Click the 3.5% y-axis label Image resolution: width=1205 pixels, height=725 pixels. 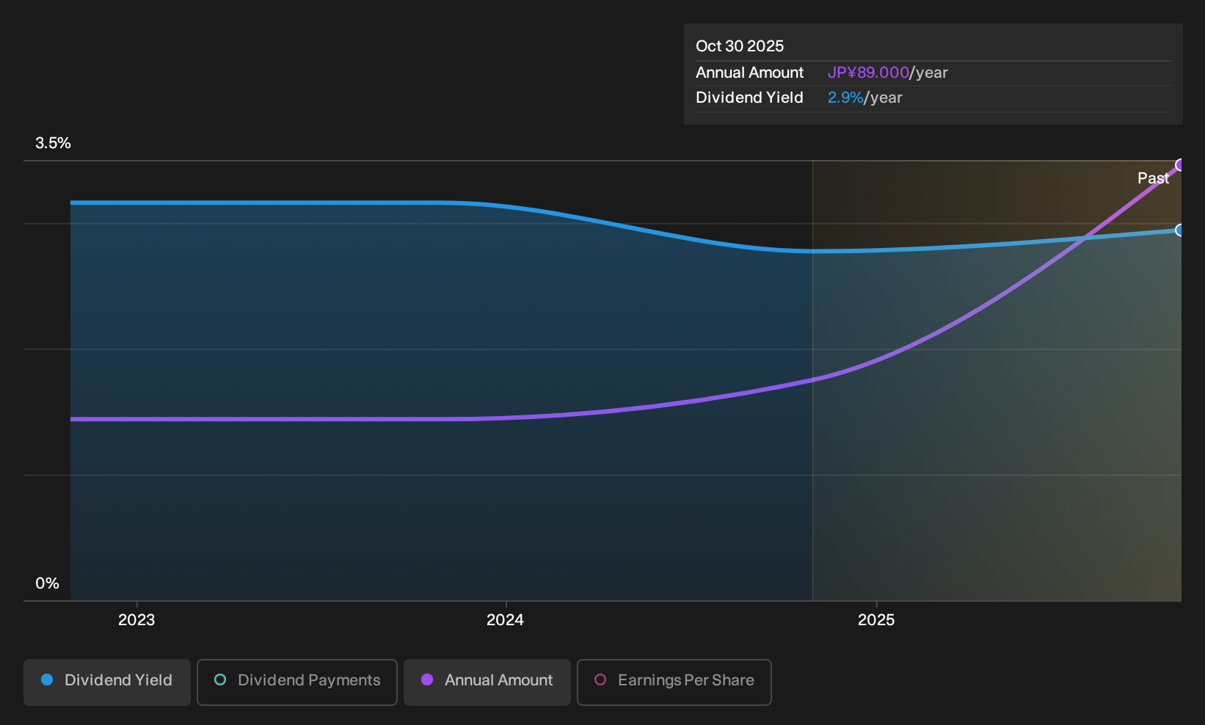53,143
